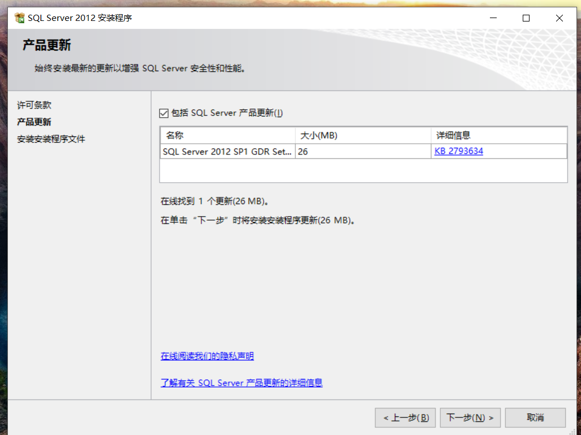Click the size cell showing 26
Viewport: 581px width, 435px height.
[x=363, y=152]
